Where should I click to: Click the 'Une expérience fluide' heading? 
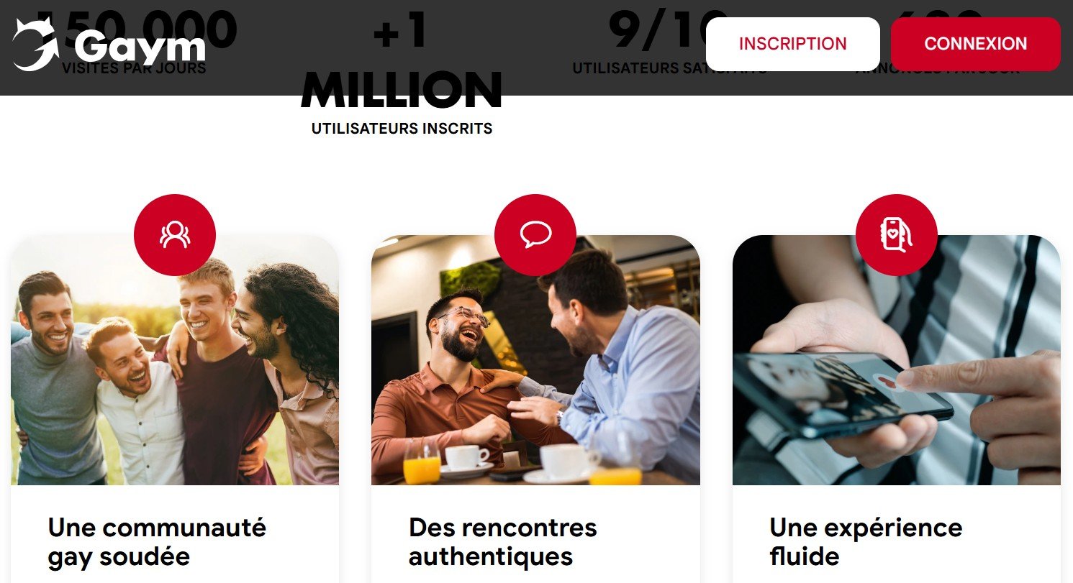[866, 542]
